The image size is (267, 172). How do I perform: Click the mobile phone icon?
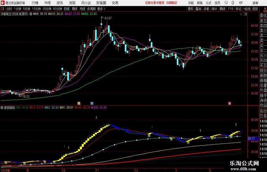click(233, 3)
